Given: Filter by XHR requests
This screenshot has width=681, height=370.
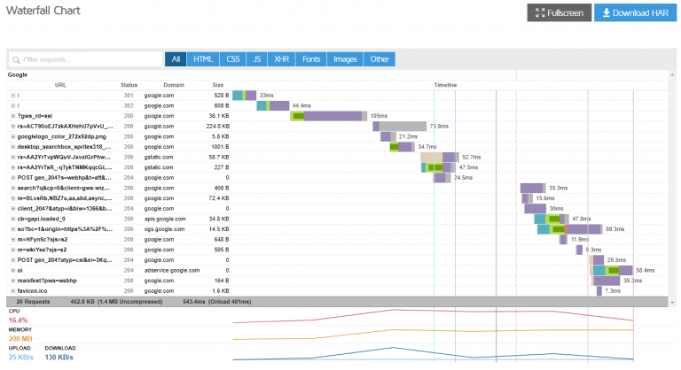Looking at the screenshot, I should click(282, 59).
